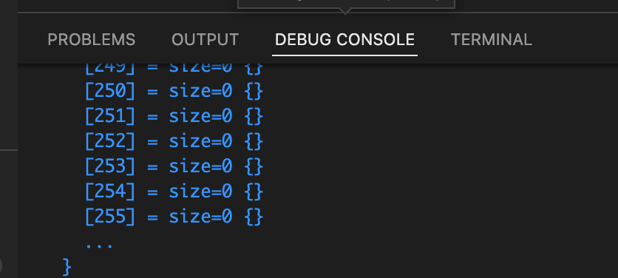Viewport: 618px width, 278px height.
Task: Click the empty braces on line [253]
Action: pos(254,166)
